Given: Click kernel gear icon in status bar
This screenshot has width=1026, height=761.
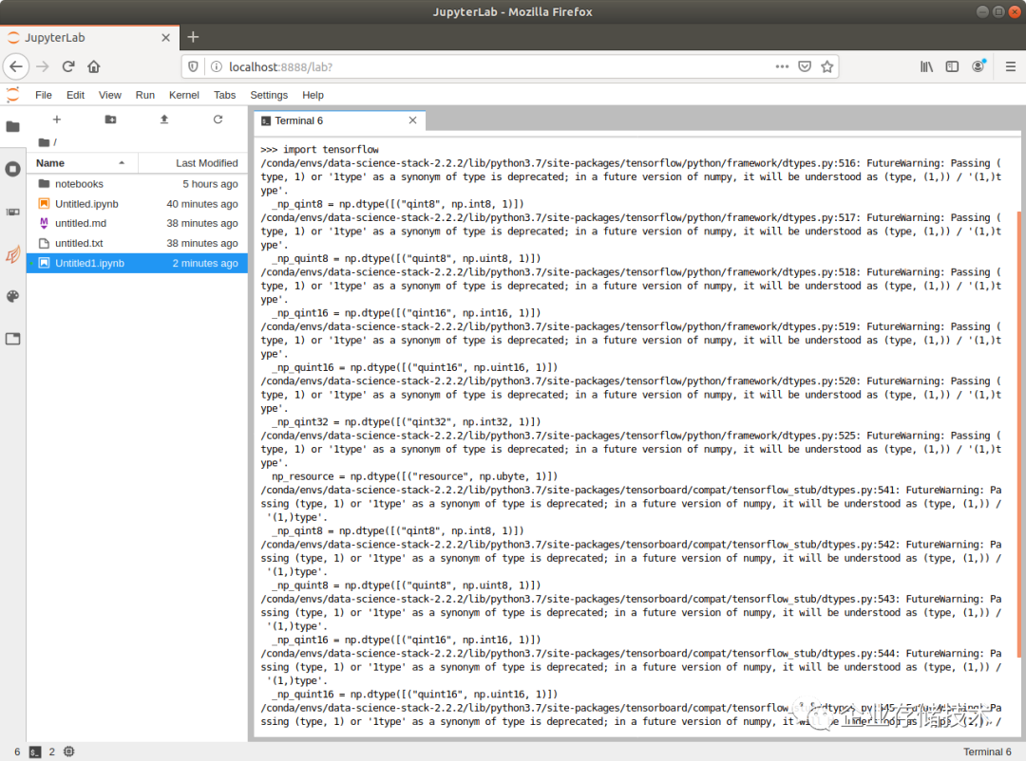Looking at the screenshot, I should [68, 752].
